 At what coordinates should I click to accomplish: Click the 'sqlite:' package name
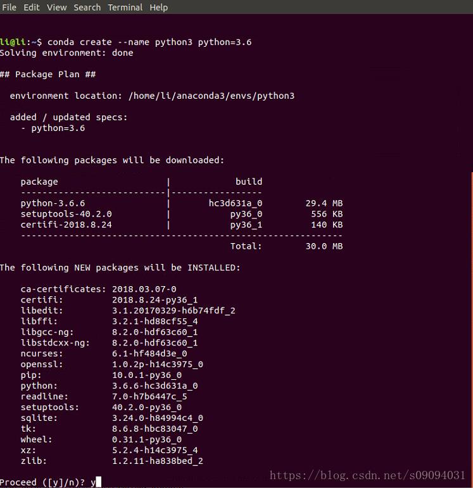39,418
